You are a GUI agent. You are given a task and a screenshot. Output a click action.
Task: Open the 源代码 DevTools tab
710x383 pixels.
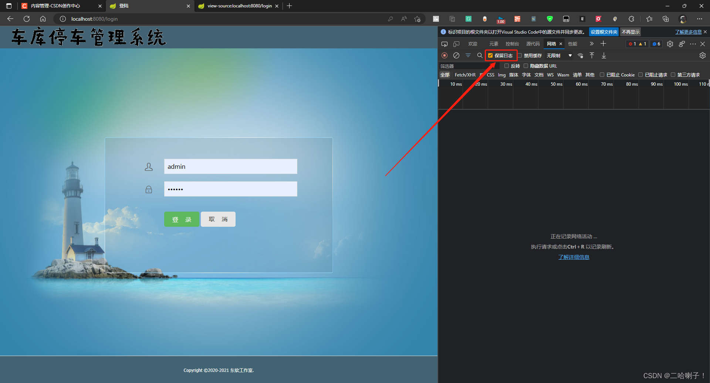(x=533, y=44)
